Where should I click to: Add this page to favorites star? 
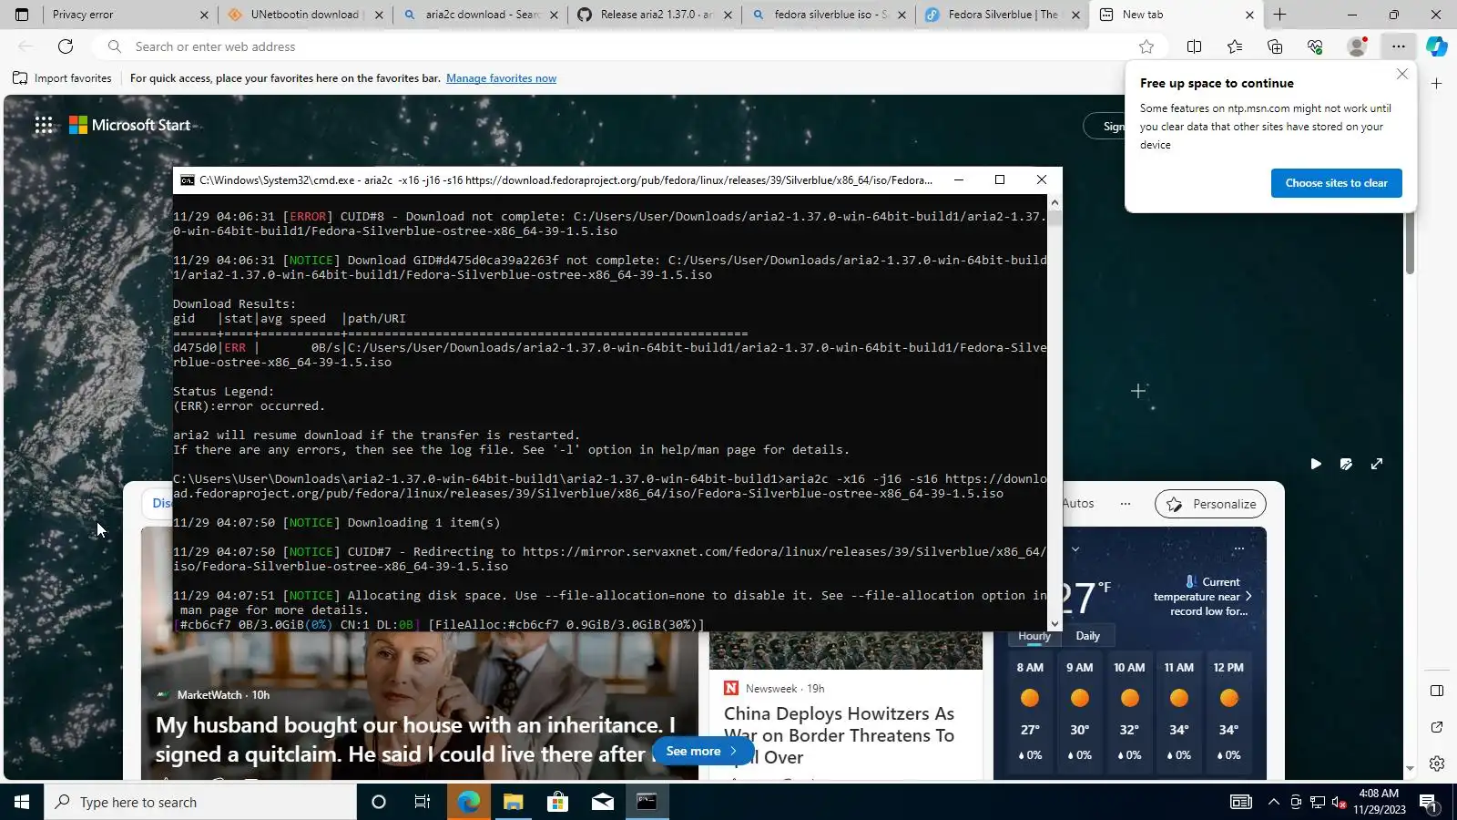click(x=1146, y=46)
